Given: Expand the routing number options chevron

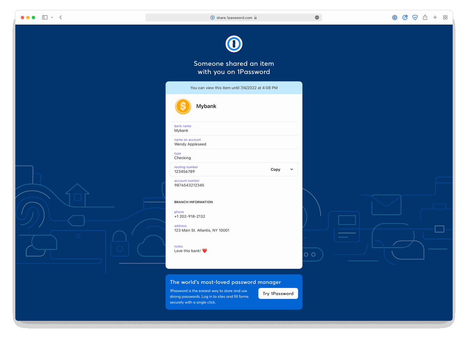Looking at the screenshot, I should click(x=291, y=170).
